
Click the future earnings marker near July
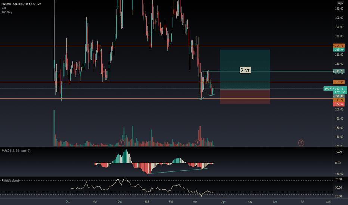(301, 143)
